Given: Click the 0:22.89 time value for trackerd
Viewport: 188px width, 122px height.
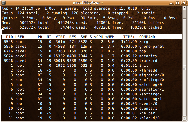Looking at the screenshot, I should coord(129,61).
